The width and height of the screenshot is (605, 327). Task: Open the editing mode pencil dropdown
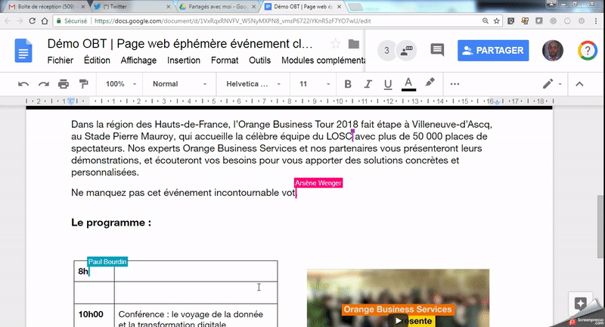point(552,84)
